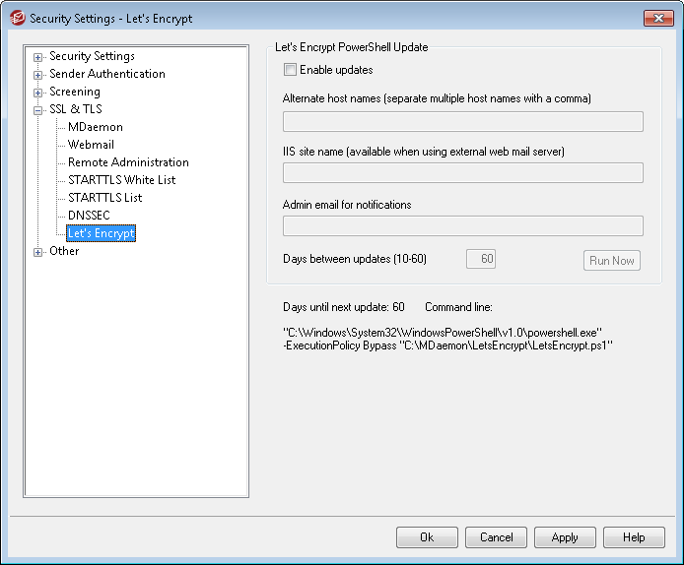Click the MDaemon icon in the title bar
Image resolution: width=684 pixels, height=565 pixels.
[18, 19]
